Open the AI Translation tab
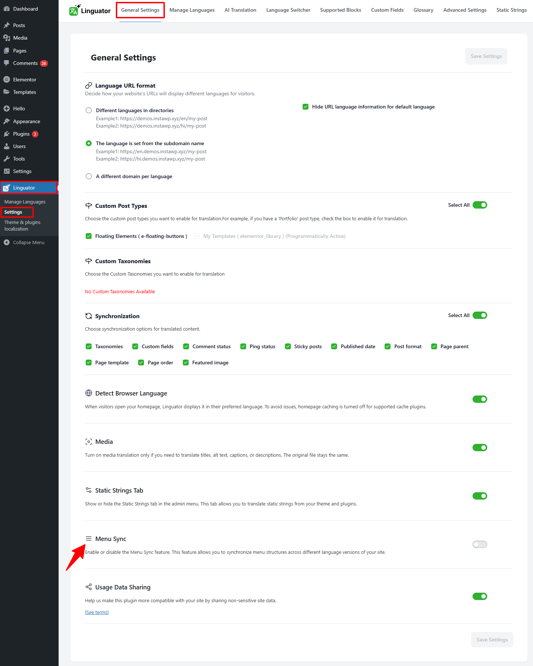 [240, 10]
